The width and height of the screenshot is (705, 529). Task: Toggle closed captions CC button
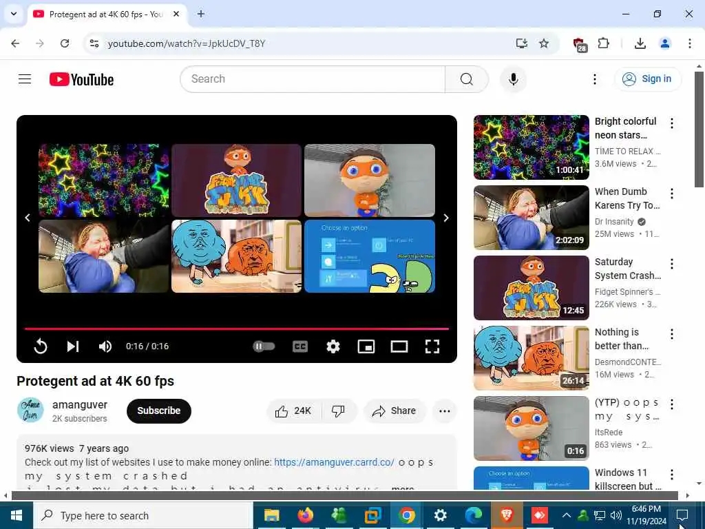coord(300,346)
